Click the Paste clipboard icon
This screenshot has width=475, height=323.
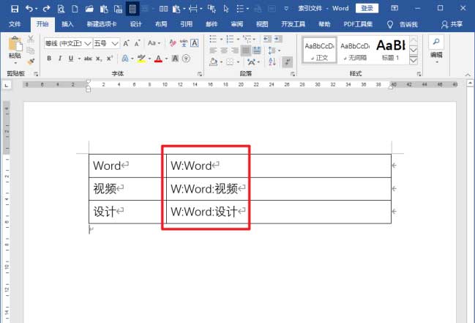[14, 44]
